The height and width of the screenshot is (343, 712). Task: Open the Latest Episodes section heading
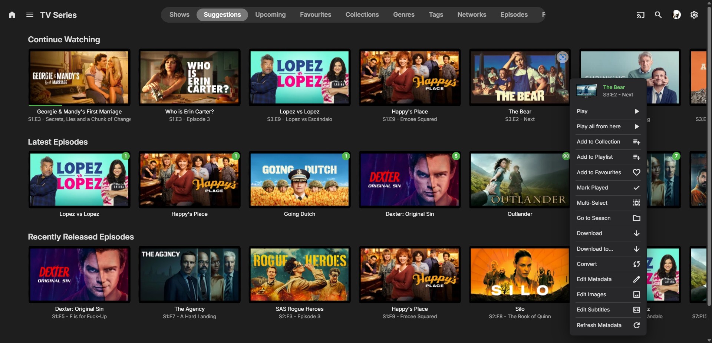click(58, 142)
